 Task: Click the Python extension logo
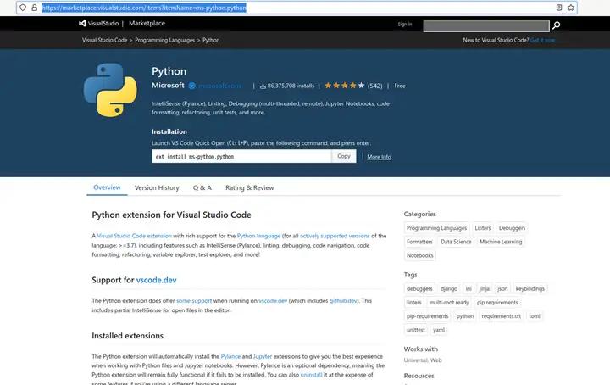pyautogui.click(x=110, y=90)
